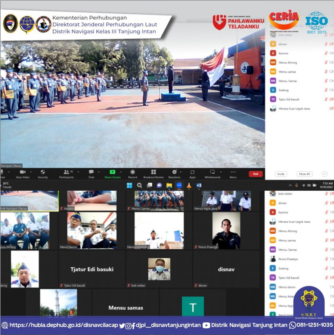Show hidden icons in the system tray
Screen dimensions: 334x335
coord(290,185)
